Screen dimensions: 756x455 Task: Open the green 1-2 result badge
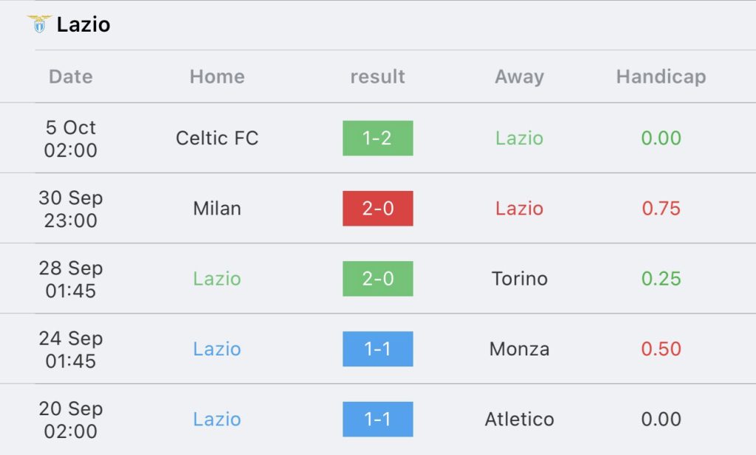point(377,138)
